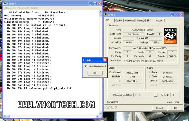
Task: Click the line 'Loop 19 finished.'
Action: click(29, 85)
